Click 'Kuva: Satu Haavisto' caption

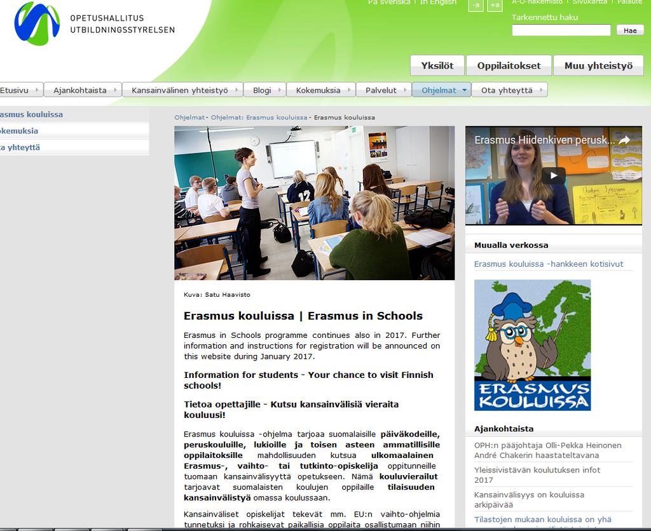pos(217,295)
